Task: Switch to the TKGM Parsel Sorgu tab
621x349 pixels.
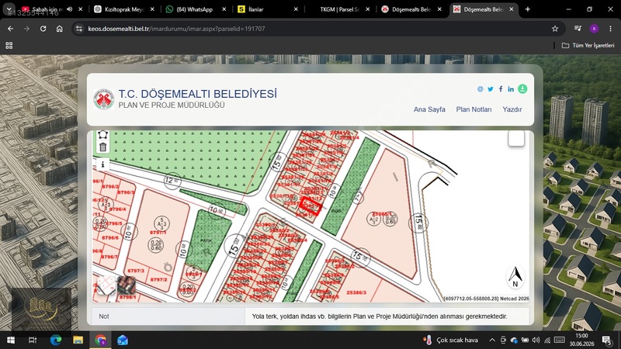Action: [x=339, y=9]
